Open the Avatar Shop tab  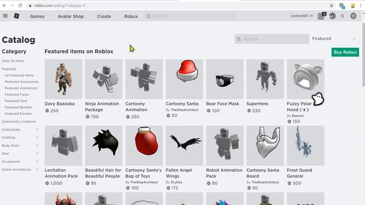click(71, 17)
